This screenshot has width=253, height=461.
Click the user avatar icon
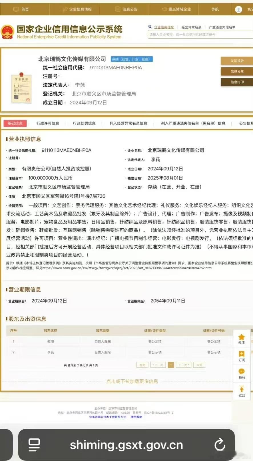point(238,9)
